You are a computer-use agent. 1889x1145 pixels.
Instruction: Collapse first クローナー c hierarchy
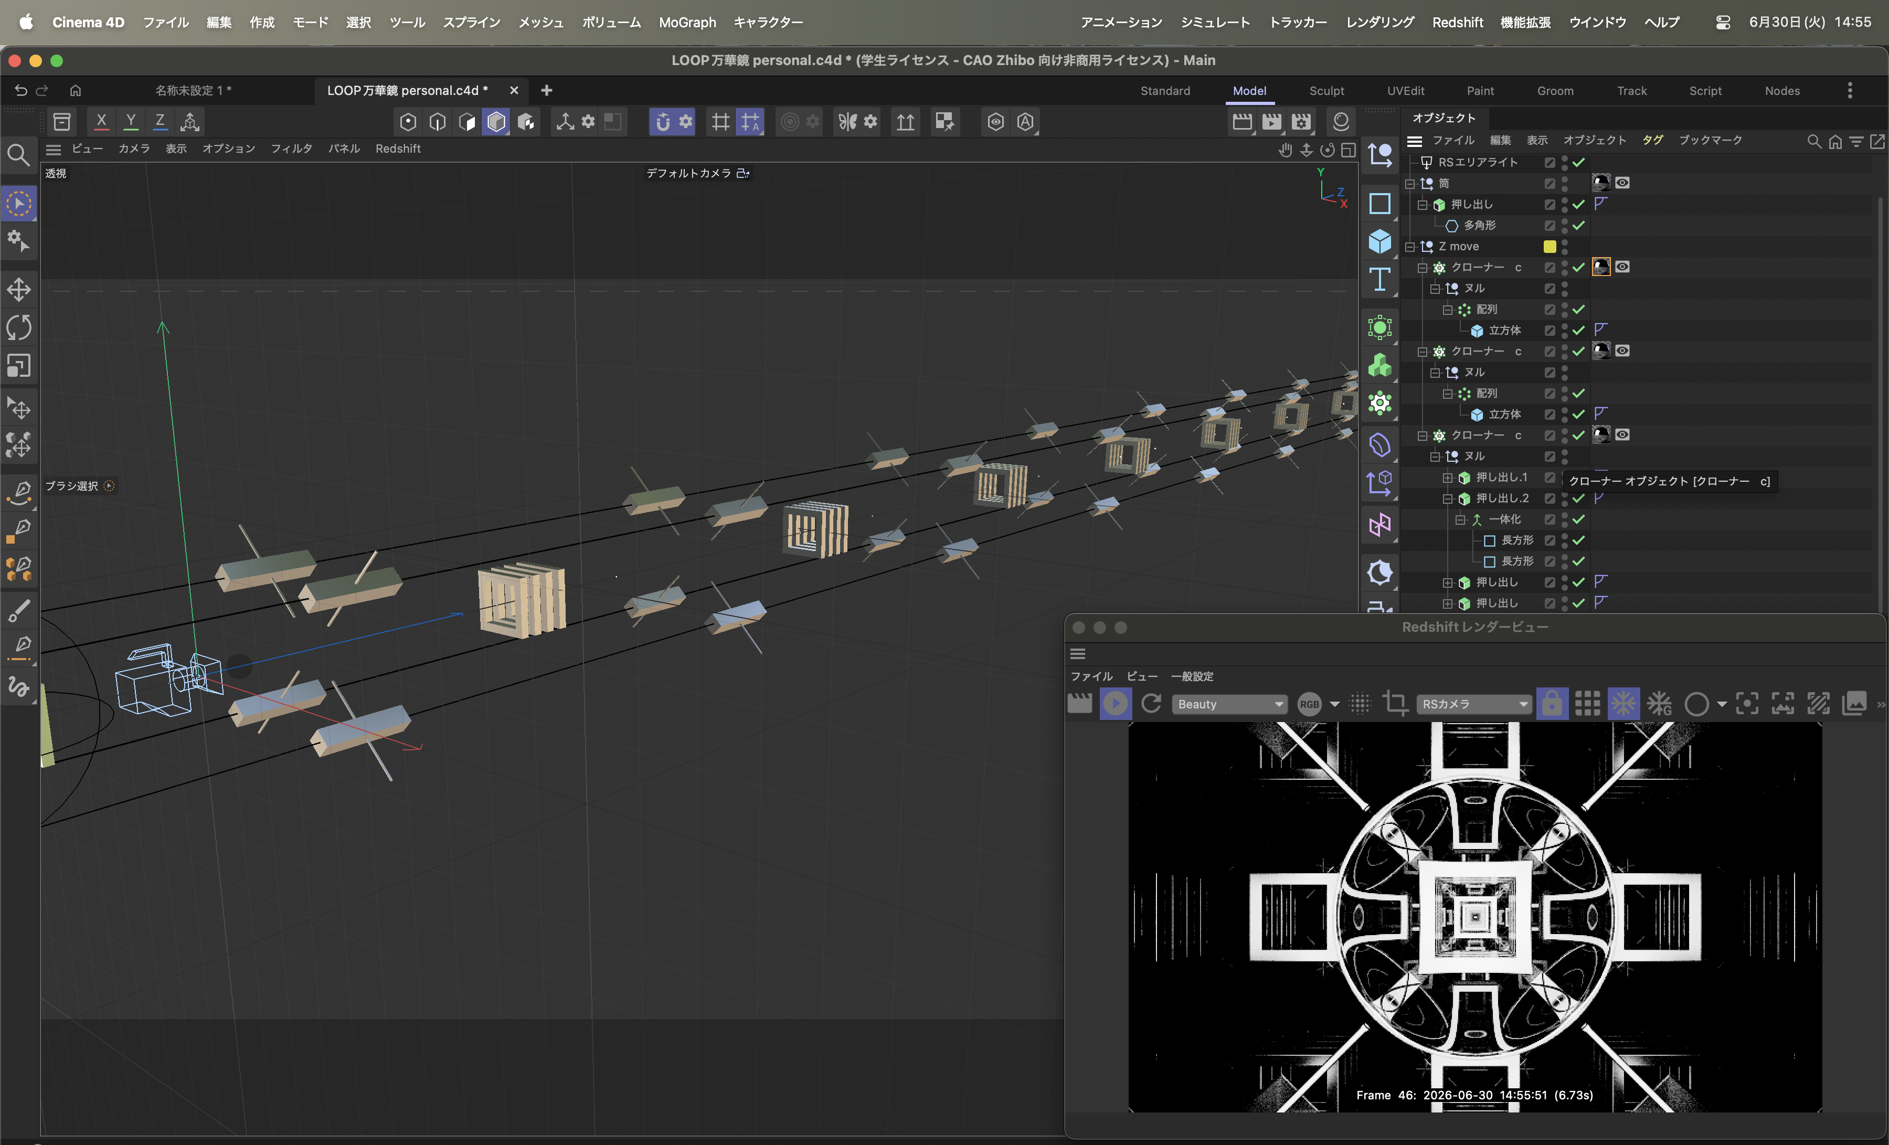point(1422,268)
